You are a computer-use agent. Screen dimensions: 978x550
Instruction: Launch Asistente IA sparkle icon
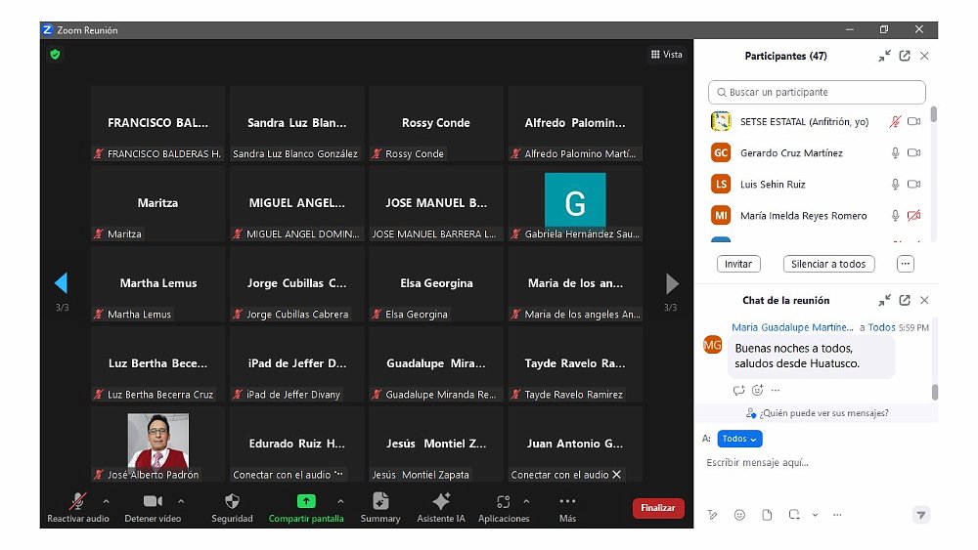click(441, 501)
